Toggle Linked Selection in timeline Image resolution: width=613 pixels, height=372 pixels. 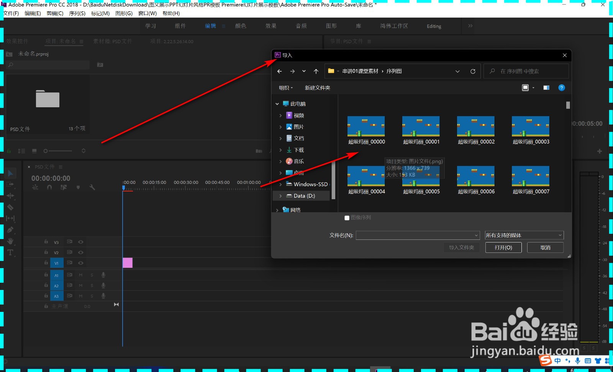pos(64,187)
